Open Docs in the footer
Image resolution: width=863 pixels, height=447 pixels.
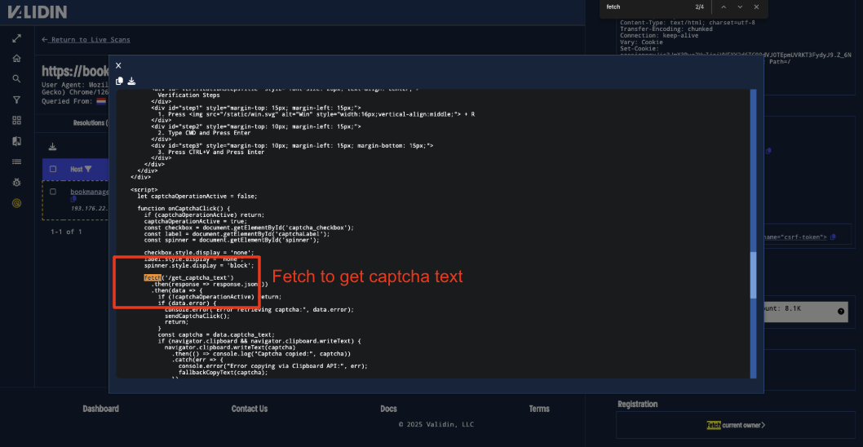(x=388, y=409)
